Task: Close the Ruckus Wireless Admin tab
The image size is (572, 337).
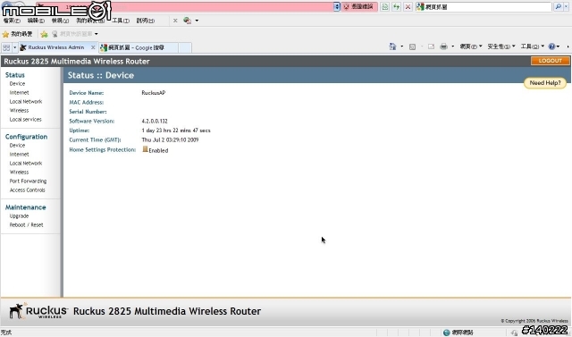Action: click(93, 47)
